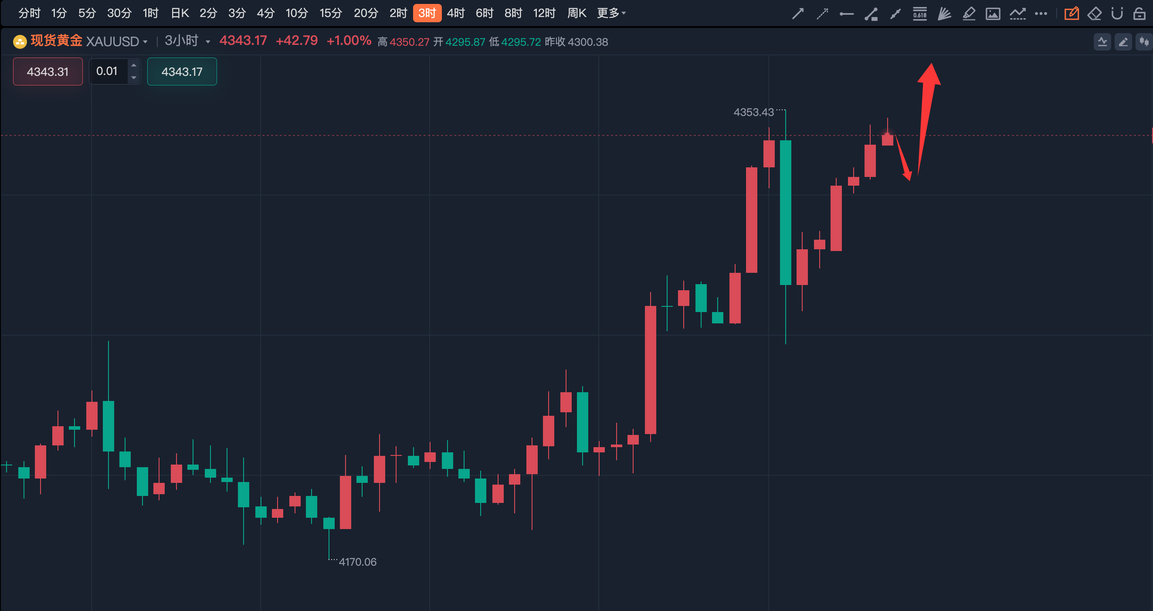Click the insert image icon

993,14
